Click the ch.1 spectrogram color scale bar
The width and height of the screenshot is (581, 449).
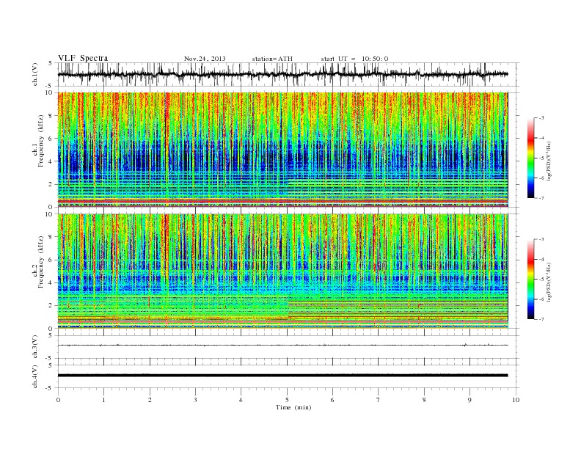(530, 158)
